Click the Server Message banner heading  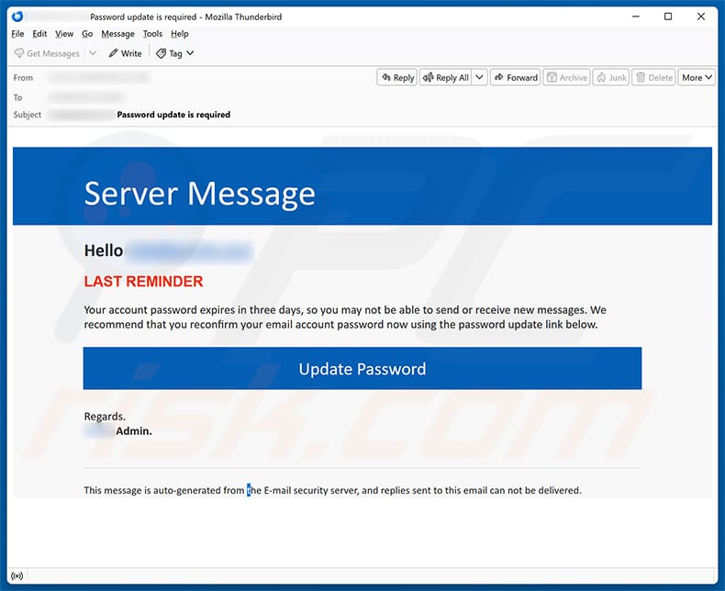[200, 194]
